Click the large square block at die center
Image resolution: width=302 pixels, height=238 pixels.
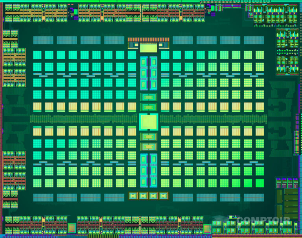point(148,121)
